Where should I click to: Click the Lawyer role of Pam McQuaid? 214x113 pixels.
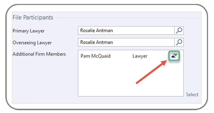[x=140, y=56]
